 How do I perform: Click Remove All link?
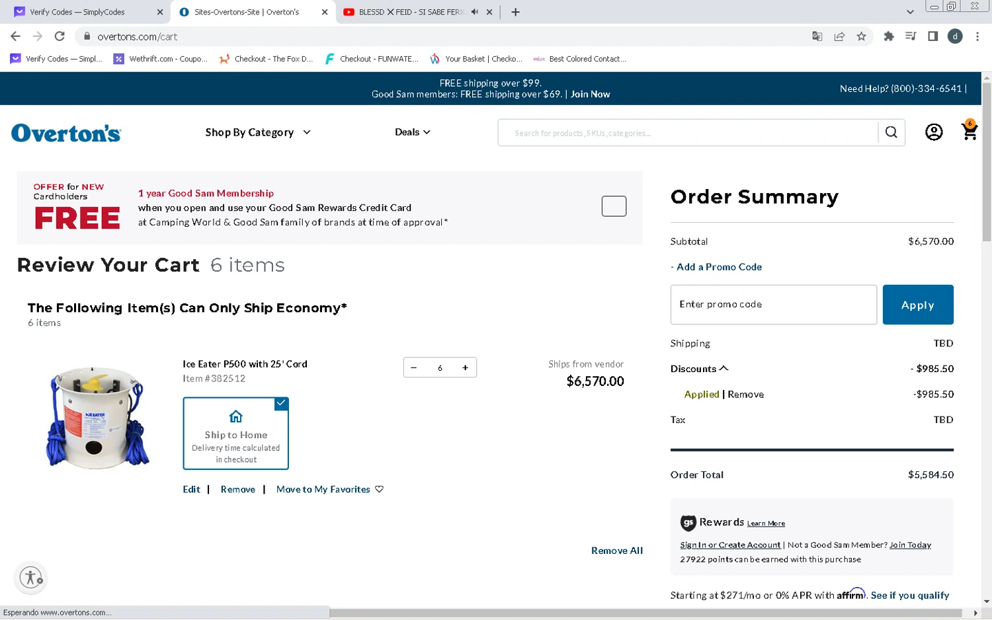[617, 551]
